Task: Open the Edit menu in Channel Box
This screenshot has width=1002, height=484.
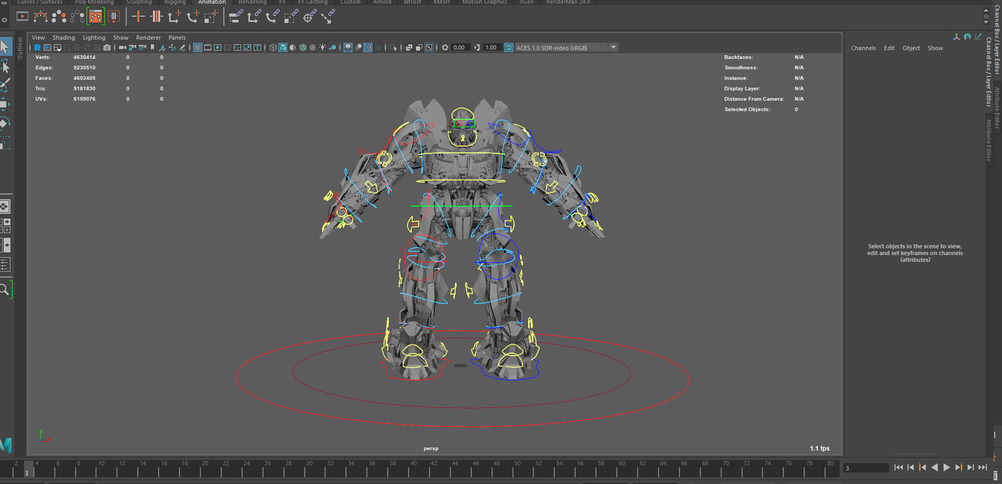Action: pyautogui.click(x=889, y=48)
